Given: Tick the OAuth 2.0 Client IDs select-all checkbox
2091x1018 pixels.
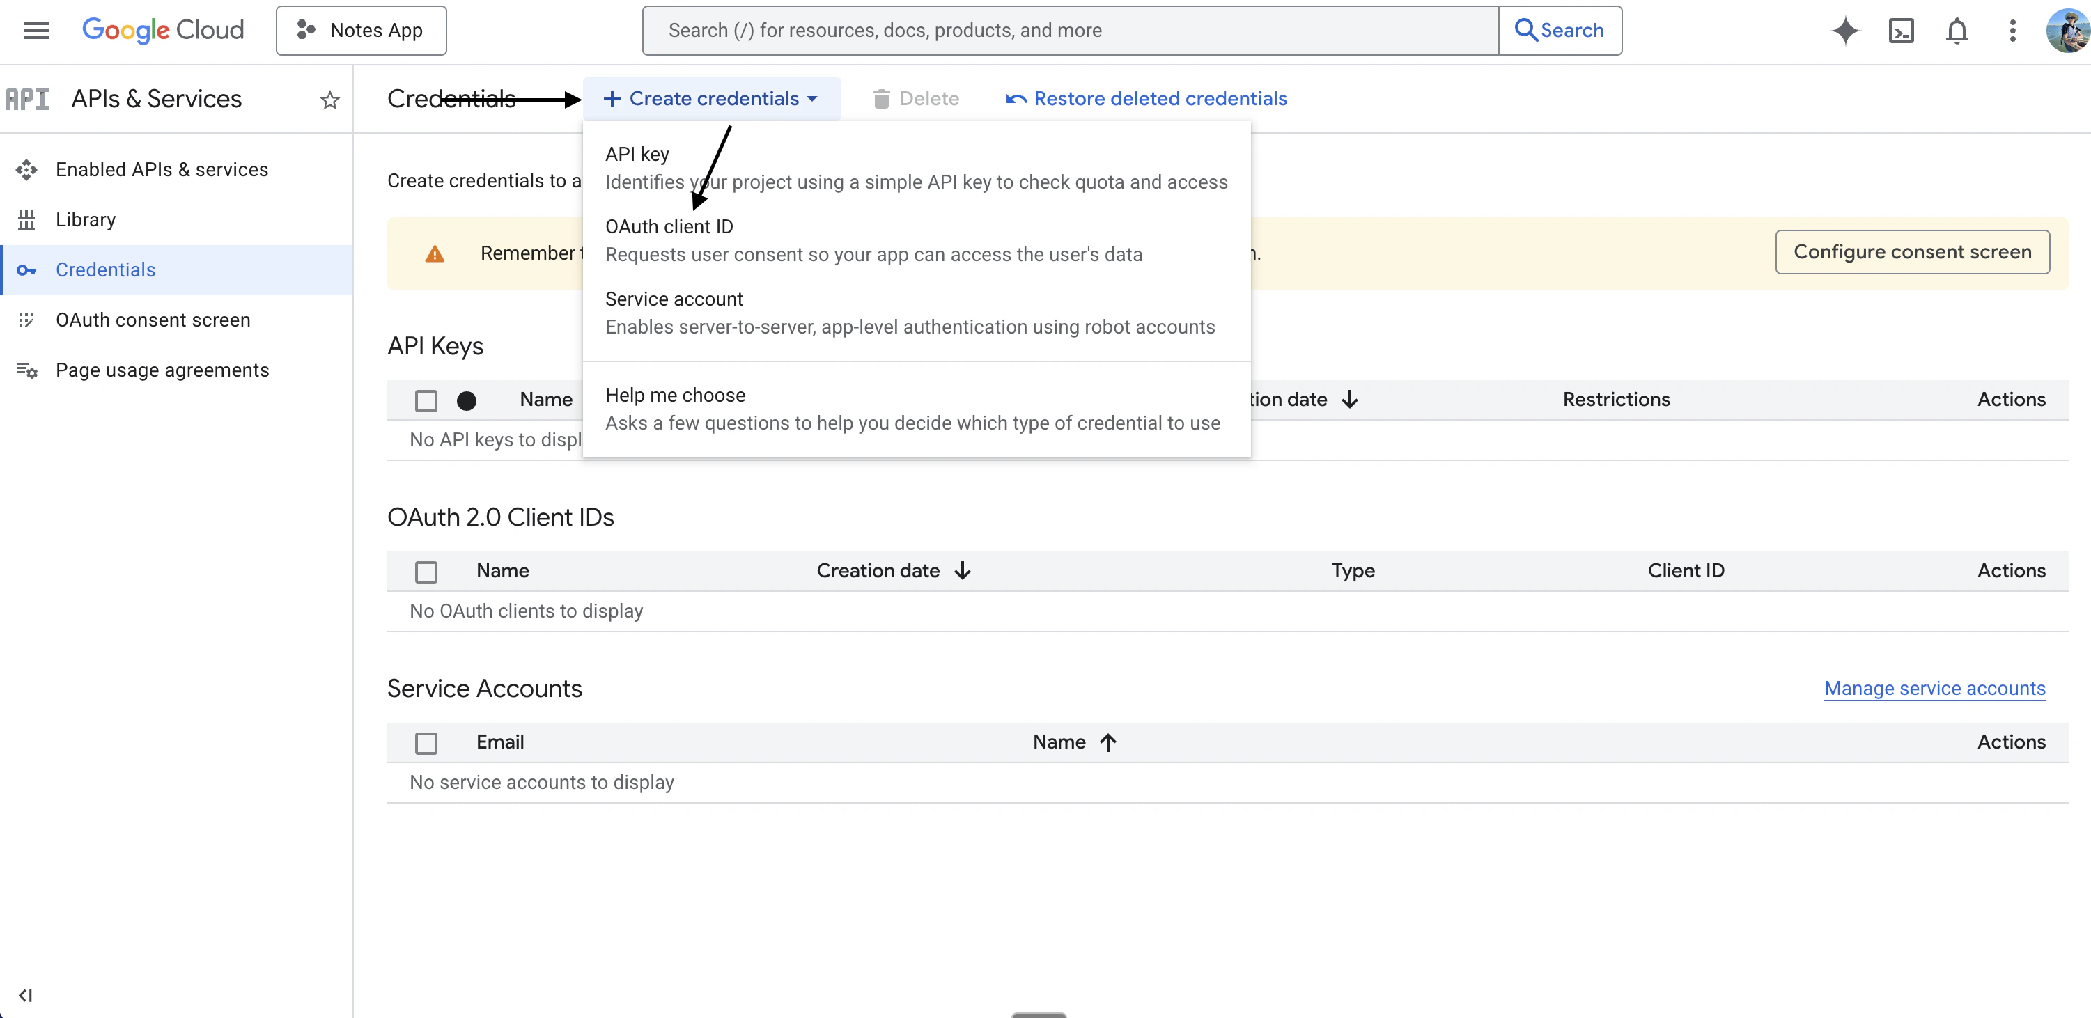Looking at the screenshot, I should [x=426, y=572].
